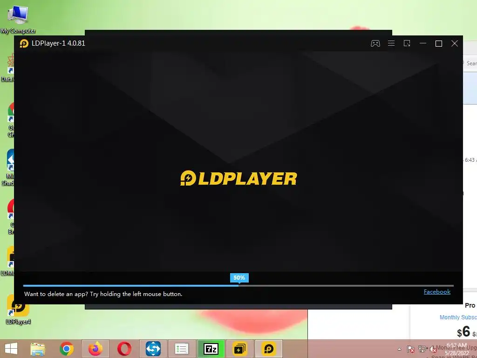Click Monthly Subscription text in background window
This screenshot has width=477, height=358.
pyautogui.click(x=458, y=317)
